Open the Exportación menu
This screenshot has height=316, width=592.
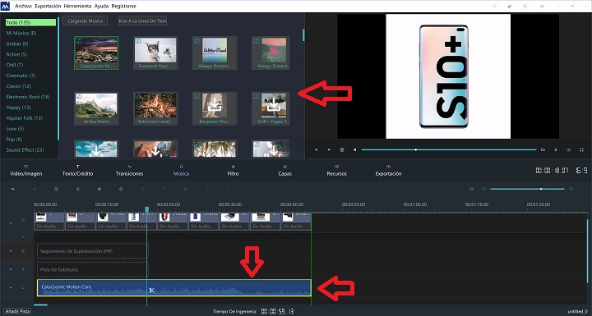coord(48,6)
